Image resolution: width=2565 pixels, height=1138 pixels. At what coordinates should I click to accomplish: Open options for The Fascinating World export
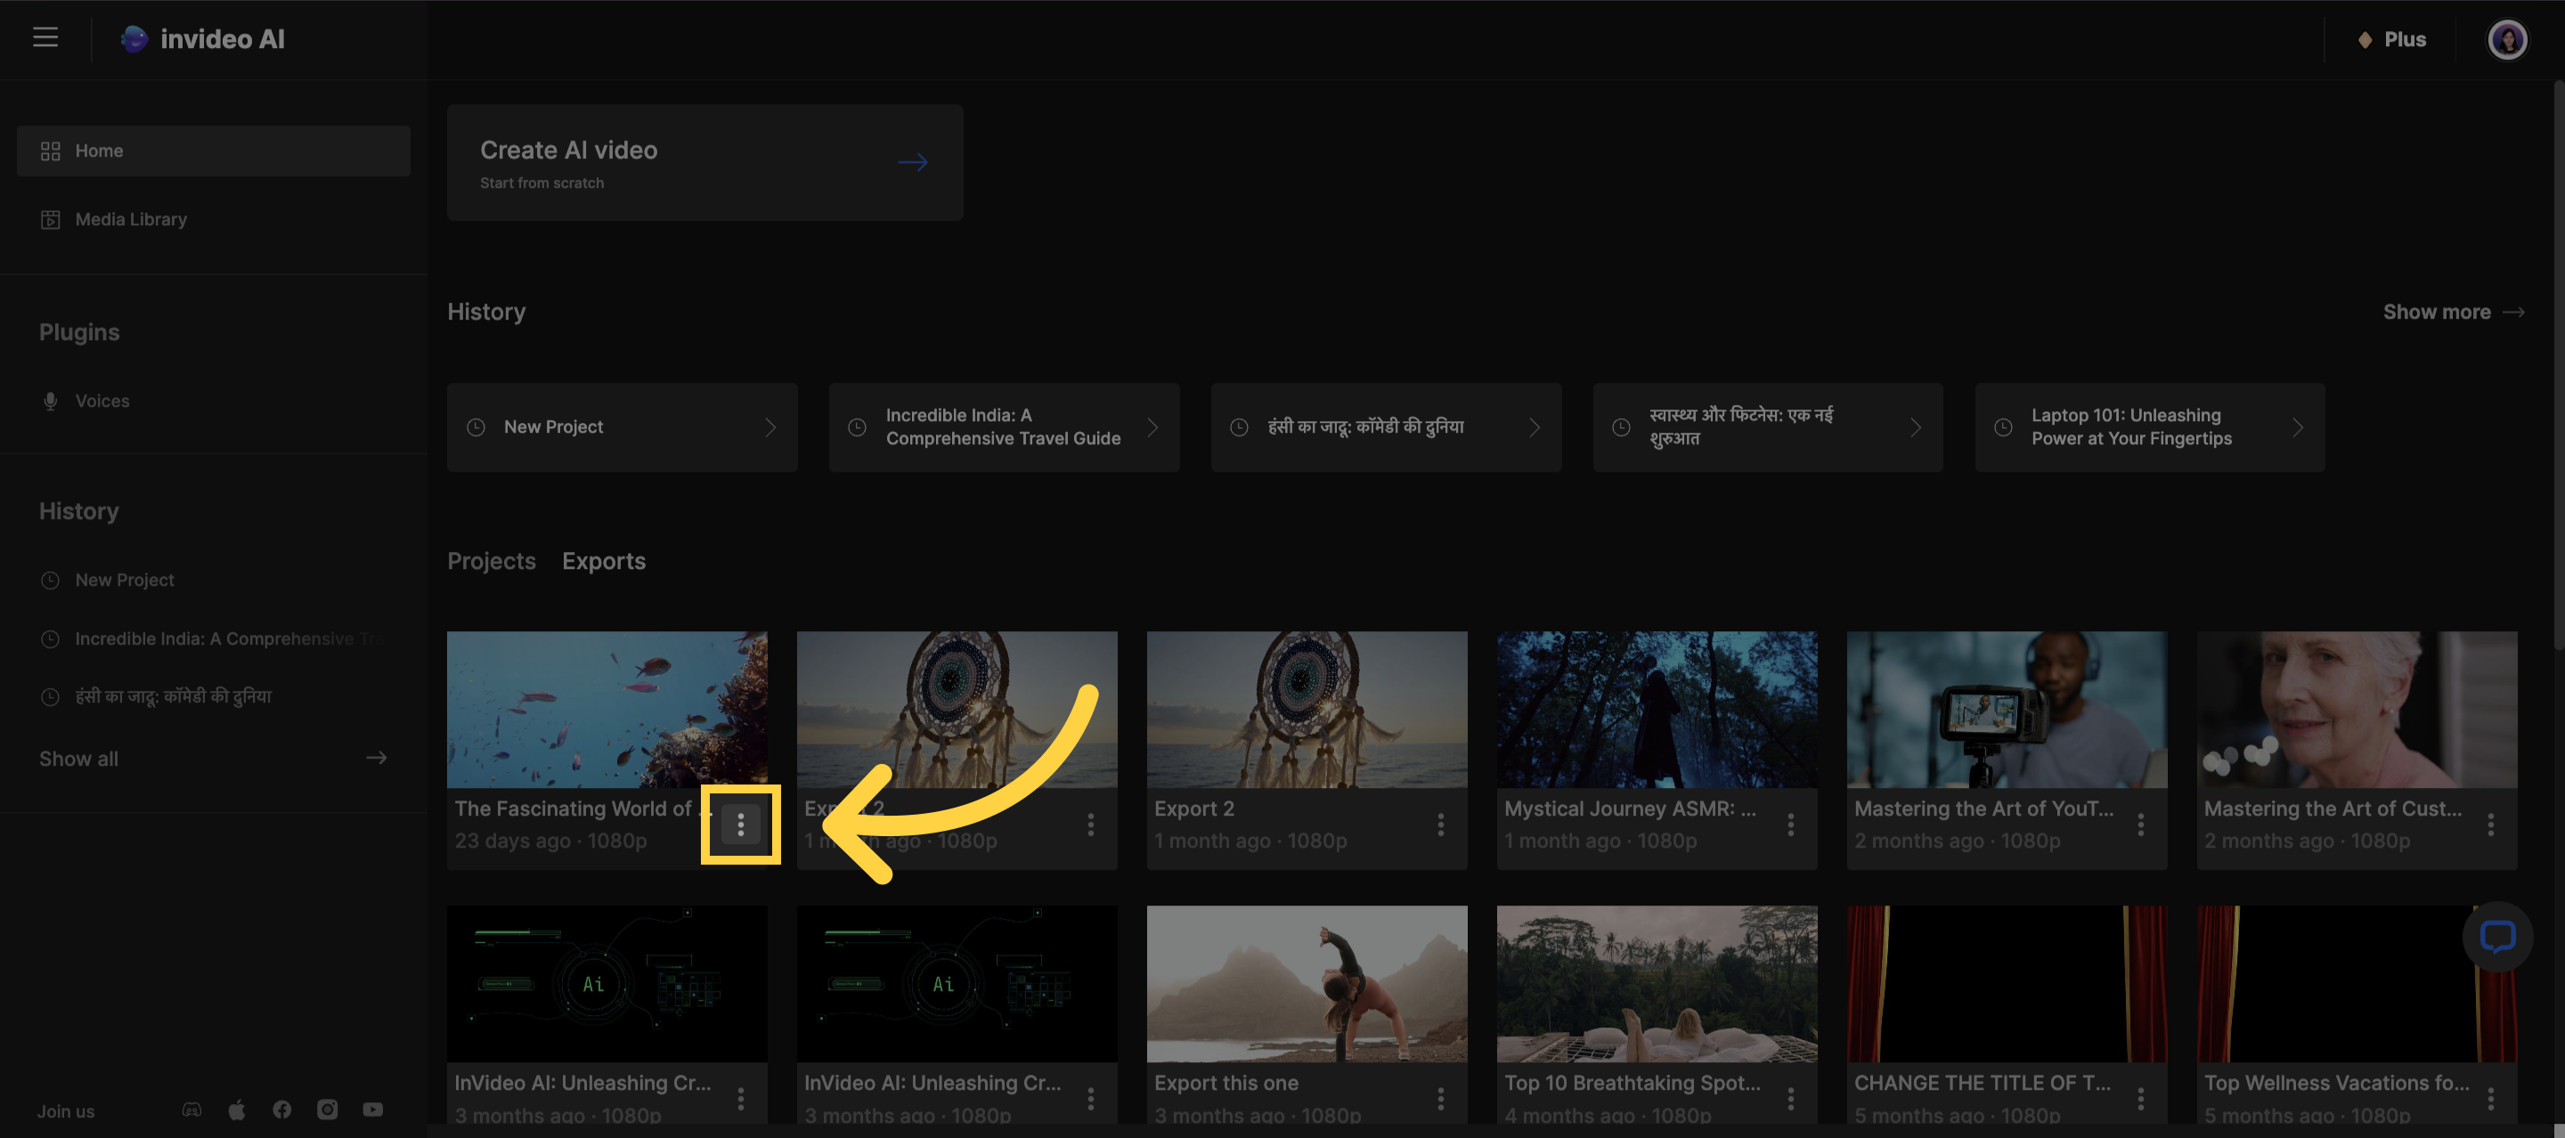point(740,825)
